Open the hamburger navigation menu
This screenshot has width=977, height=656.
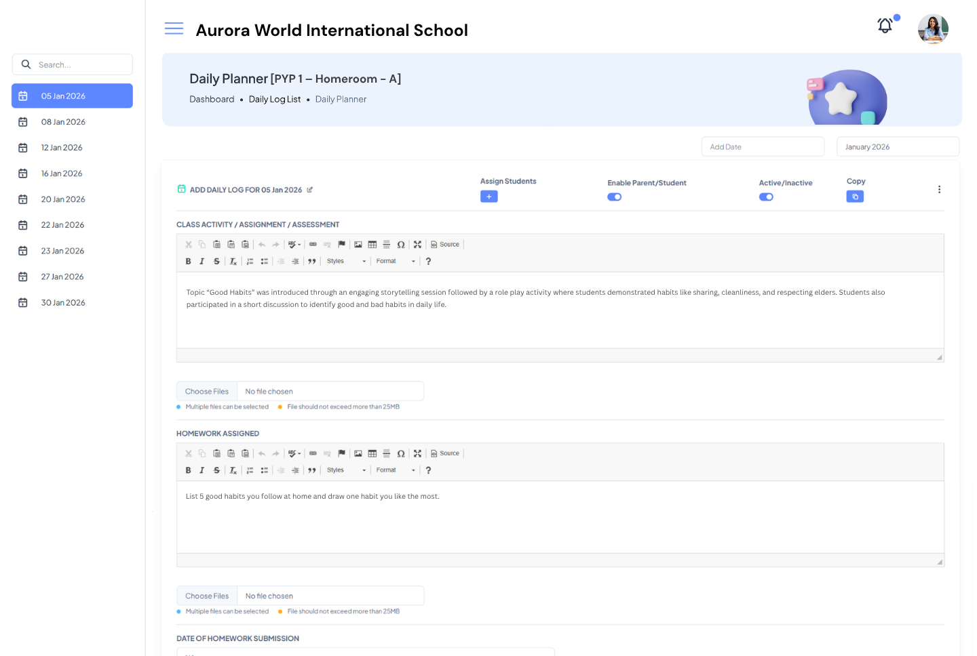click(174, 28)
